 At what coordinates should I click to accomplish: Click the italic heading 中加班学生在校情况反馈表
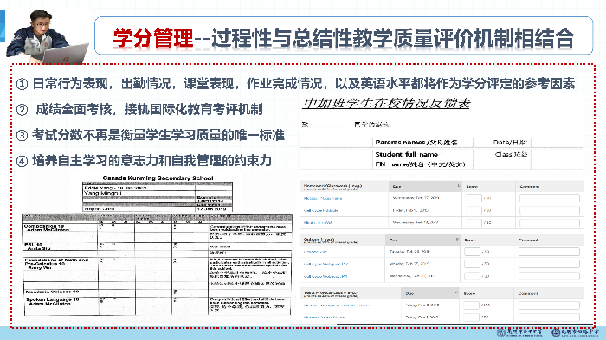[x=387, y=103]
